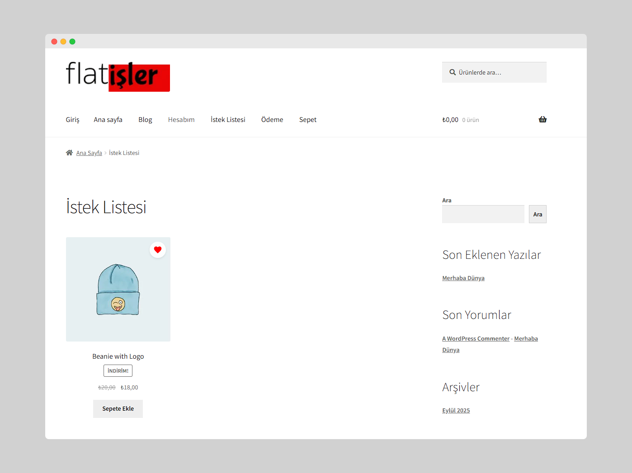The image size is (632, 473).
Task: Go to Giriş in the navigation
Action: [72, 119]
